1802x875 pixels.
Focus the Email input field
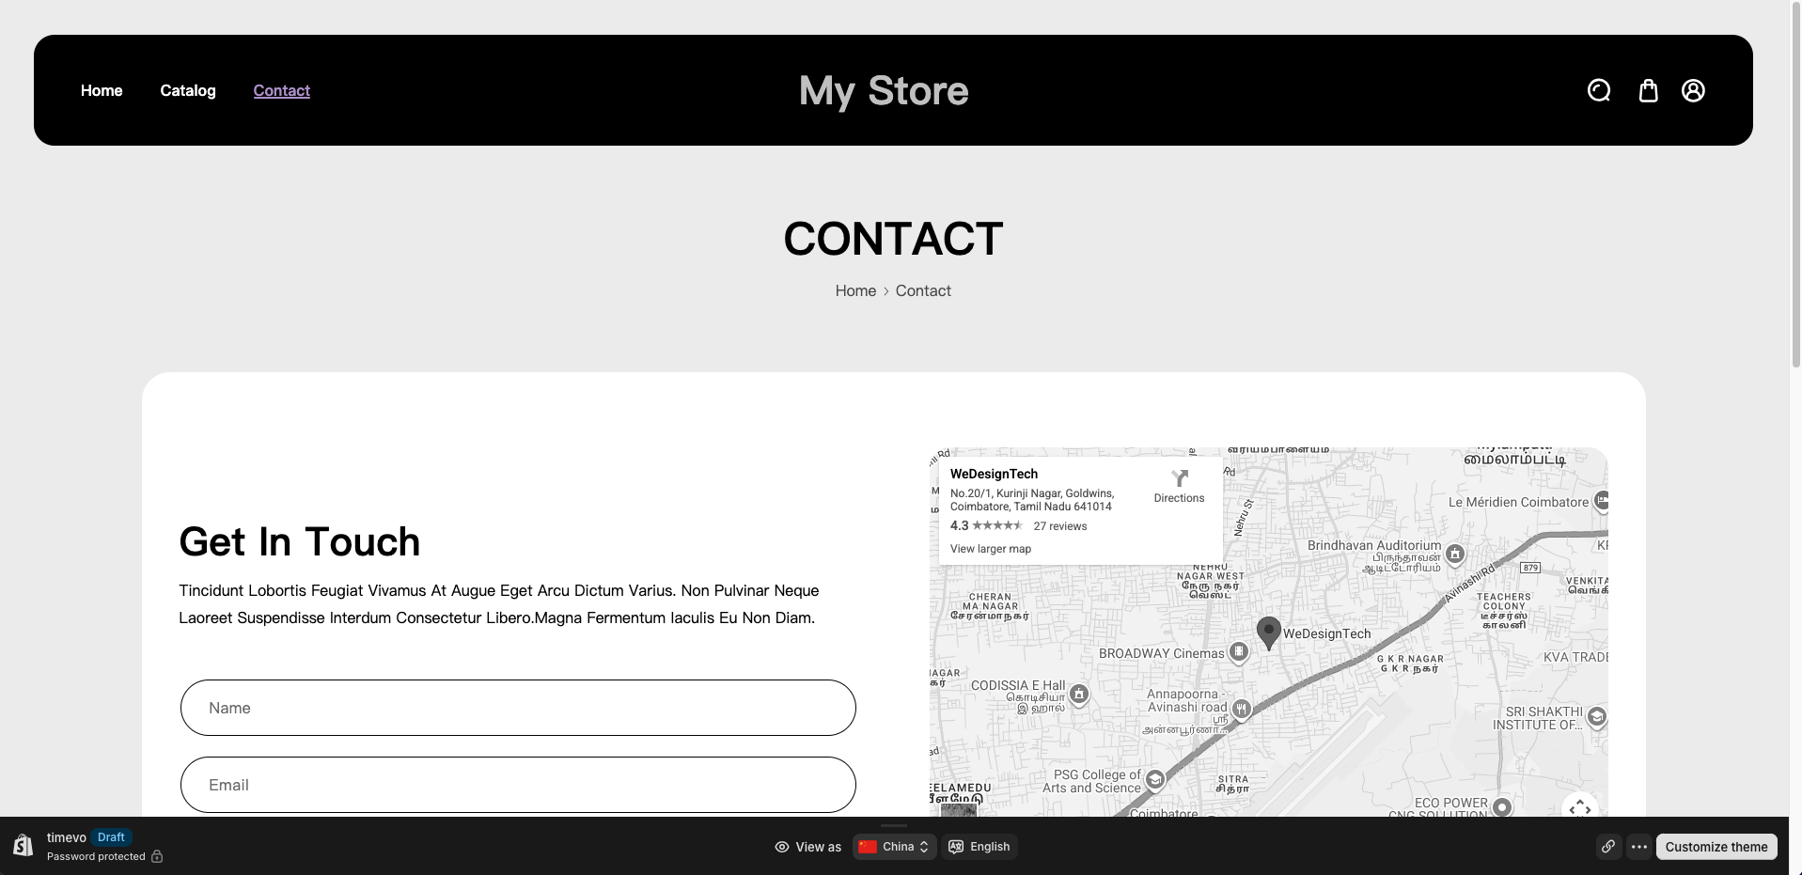(518, 785)
